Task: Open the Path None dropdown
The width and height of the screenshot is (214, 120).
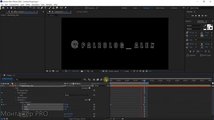Action: (77, 95)
